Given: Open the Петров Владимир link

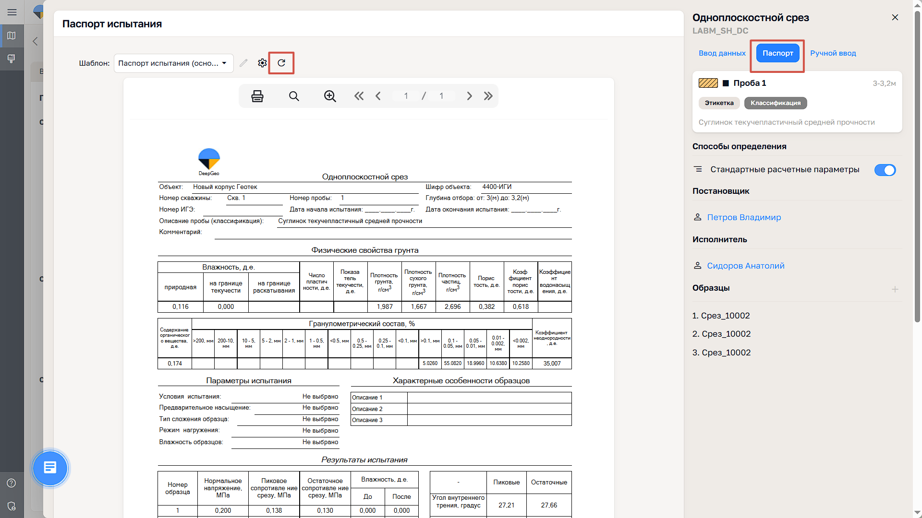Looking at the screenshot, I should click(743, 217).
